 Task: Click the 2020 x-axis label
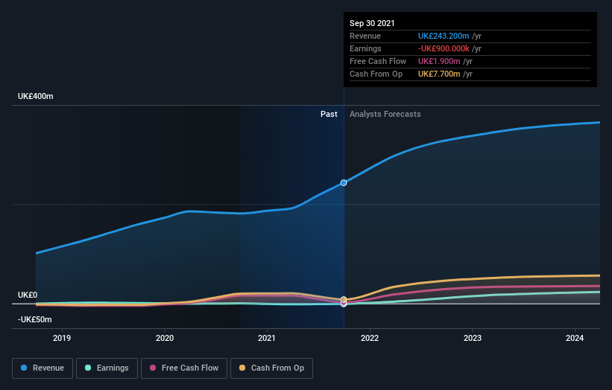click(x=165, y=338)
